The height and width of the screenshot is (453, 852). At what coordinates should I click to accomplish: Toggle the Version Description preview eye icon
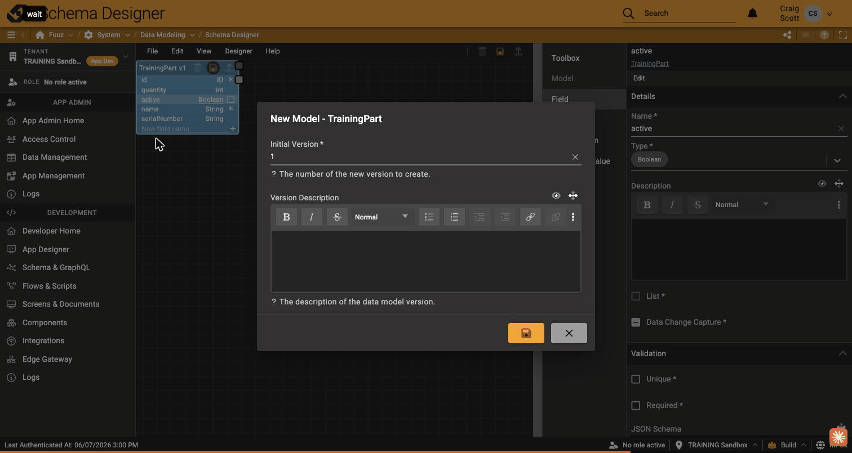click(556, 196)
